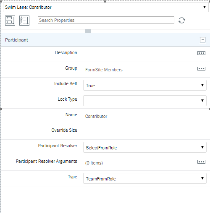
Task: Open Participant Resolver Arguments ellipsis editor
Action: pyautogui.click(x=201, y=162)
